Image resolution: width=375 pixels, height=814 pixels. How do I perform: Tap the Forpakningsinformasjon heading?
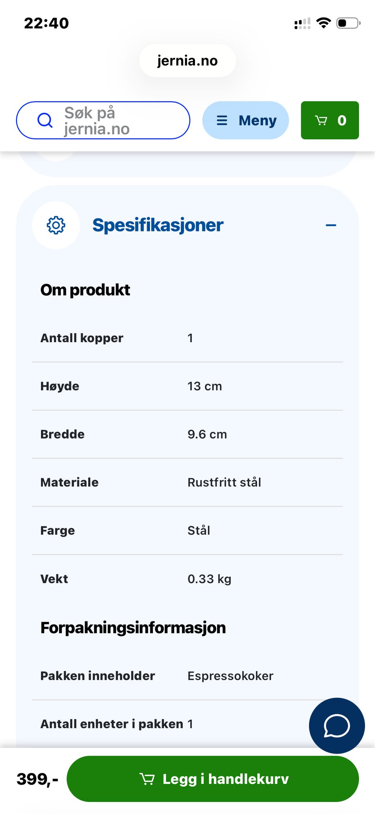pyautogui.click(x=133, y=628)
